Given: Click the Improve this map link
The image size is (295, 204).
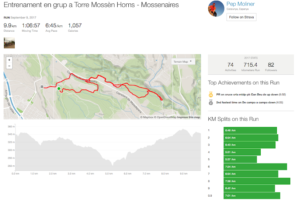Looking at the screenshot, I should (188, 117).
